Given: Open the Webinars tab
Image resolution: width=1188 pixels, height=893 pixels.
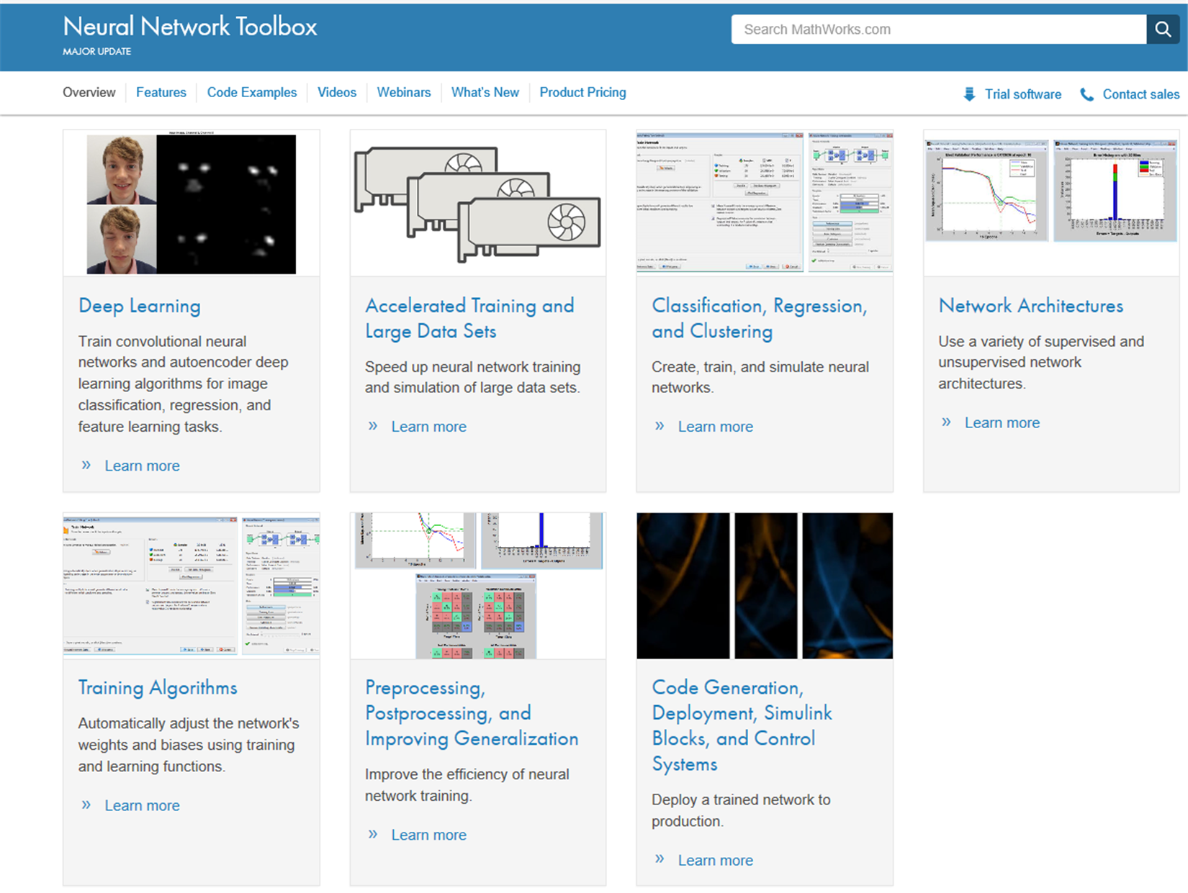Looking at the screenshot, I should pyautogui.click(x=404, y=92).
